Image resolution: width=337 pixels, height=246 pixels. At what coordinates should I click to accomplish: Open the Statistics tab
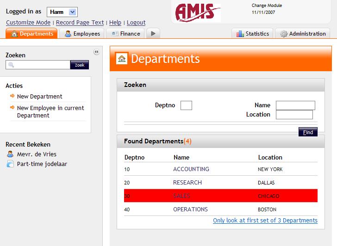(252, 33)
